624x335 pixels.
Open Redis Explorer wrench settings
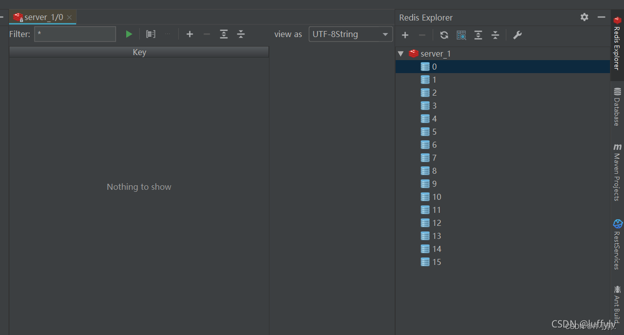pyautogui.click(x=517, y=35)
